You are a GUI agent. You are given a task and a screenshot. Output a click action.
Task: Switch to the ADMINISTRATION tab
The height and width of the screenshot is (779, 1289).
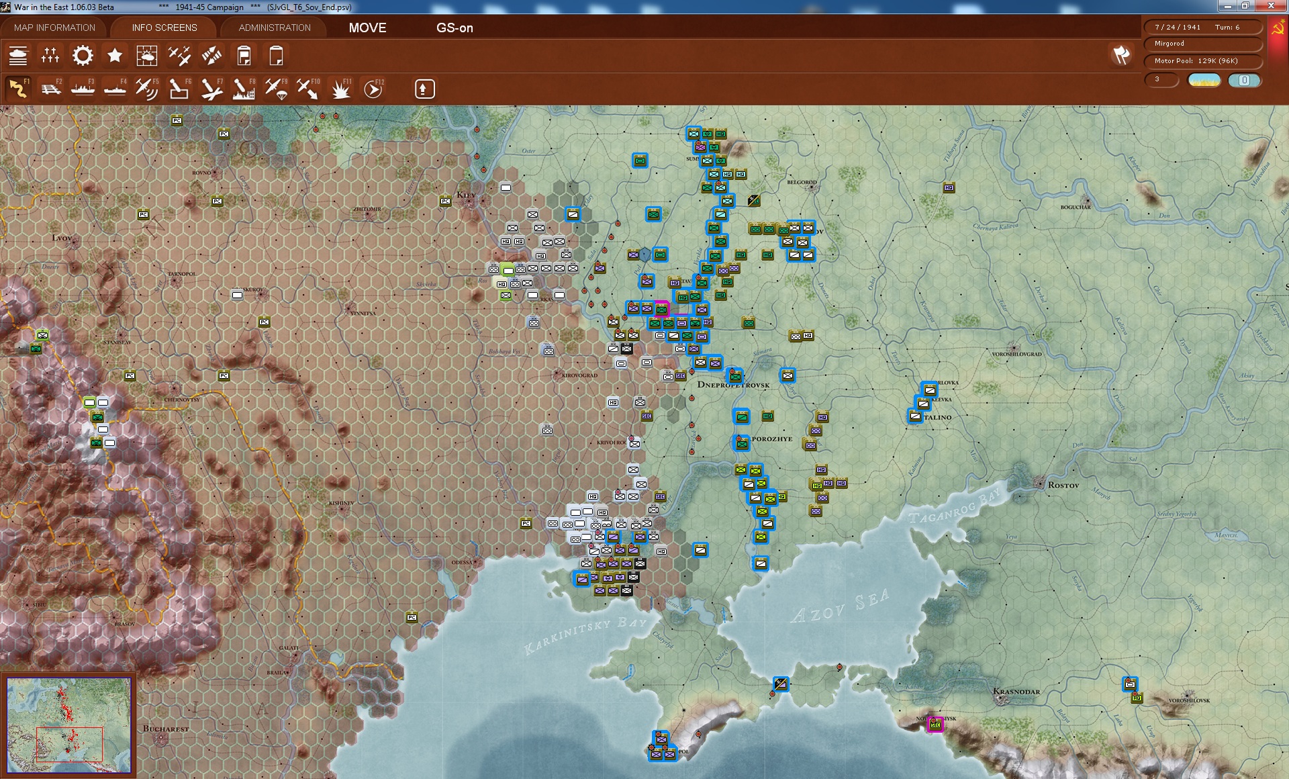click(275, 28)
